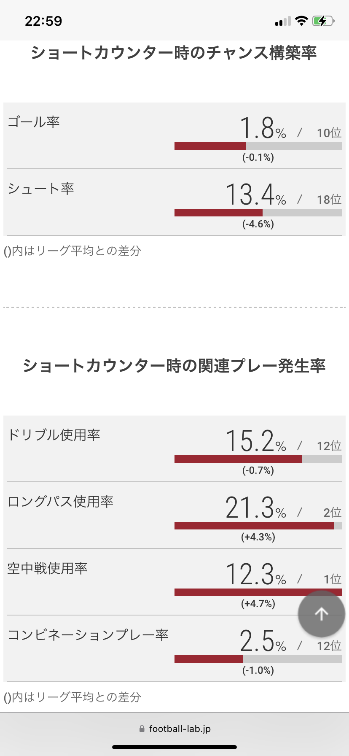Tap the ロングパス使用率 label

tap(60, 502)
